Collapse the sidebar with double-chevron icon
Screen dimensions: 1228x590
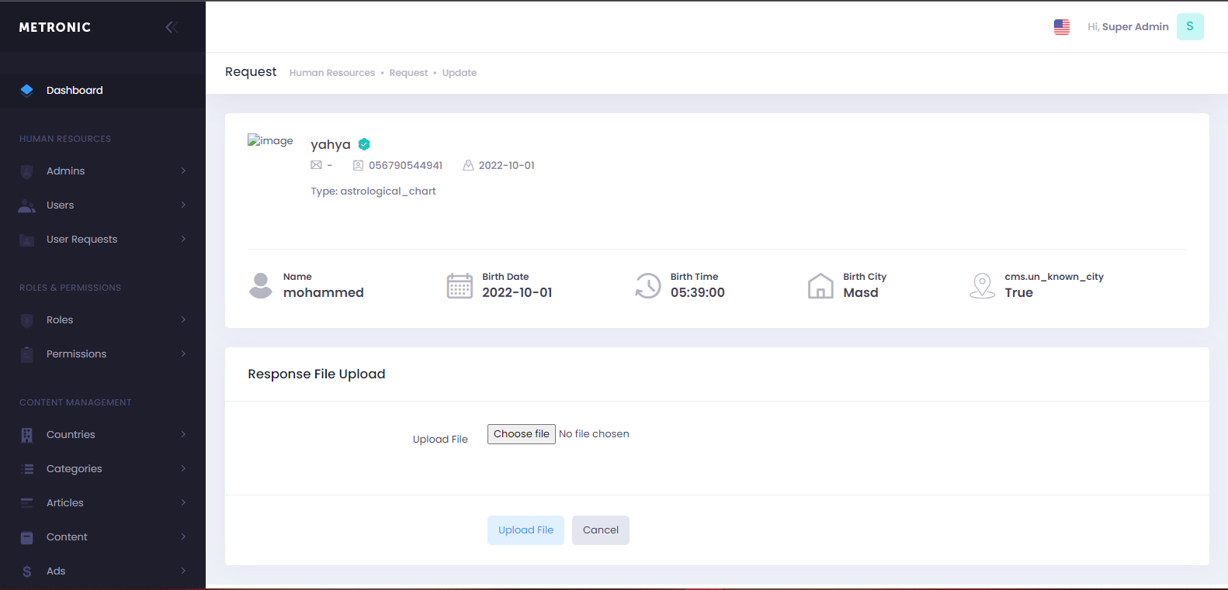click(x=172, y=27)
